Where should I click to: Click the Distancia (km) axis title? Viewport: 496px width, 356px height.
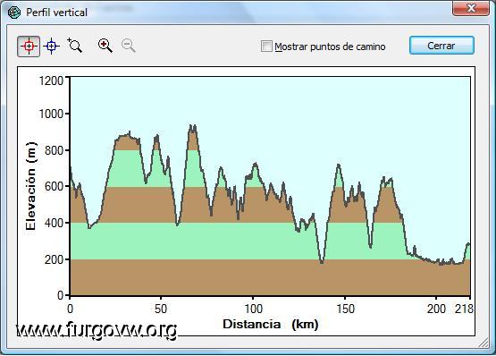click(x=271, y=324)
